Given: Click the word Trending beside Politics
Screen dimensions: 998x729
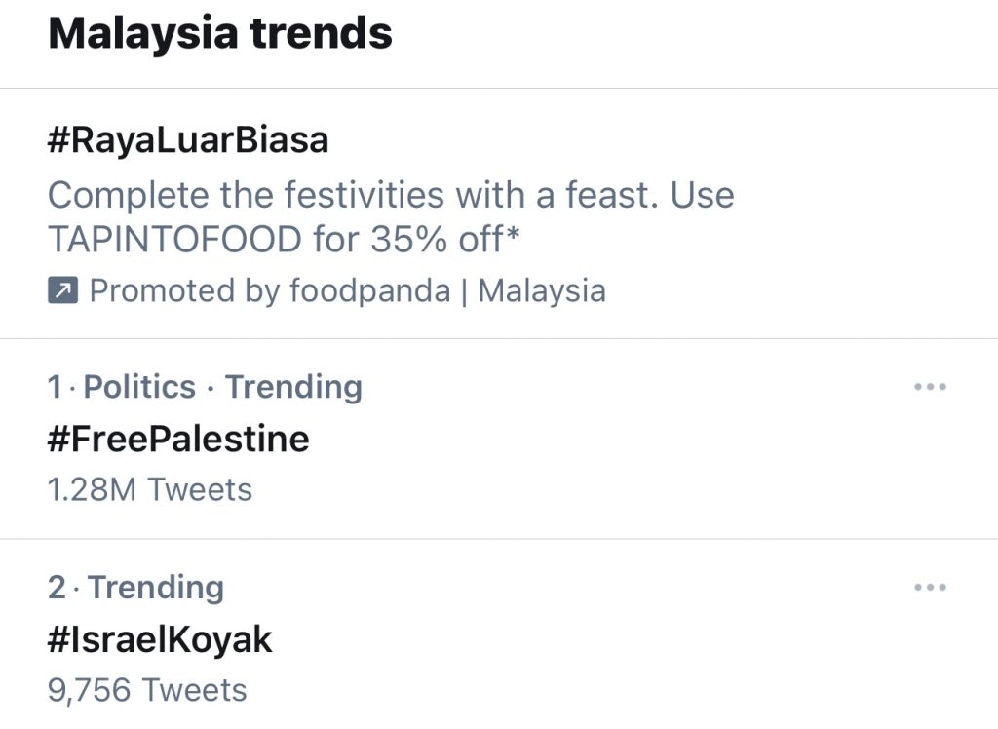Looking at the screenshot, I should point(294,387).
